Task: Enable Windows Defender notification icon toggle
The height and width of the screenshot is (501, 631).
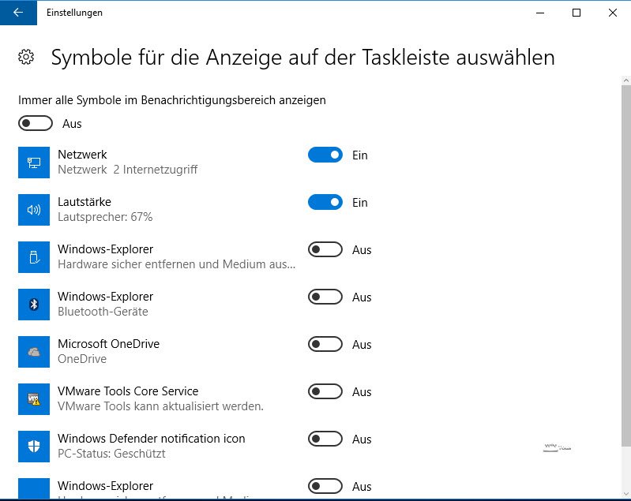Action: 325,439
